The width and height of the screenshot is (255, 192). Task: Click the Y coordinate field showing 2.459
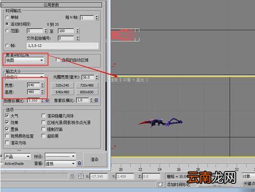(x=125, y=177)
